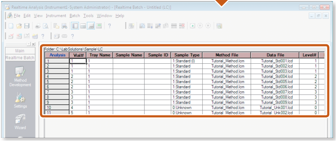The image size is (336, 141).
Task: Select the Tutorial_Std007.lcd data file cell
Action: 275,92
